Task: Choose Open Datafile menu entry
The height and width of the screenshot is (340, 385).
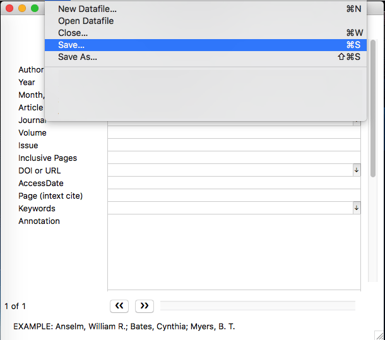Action: (x=85, y=21)
